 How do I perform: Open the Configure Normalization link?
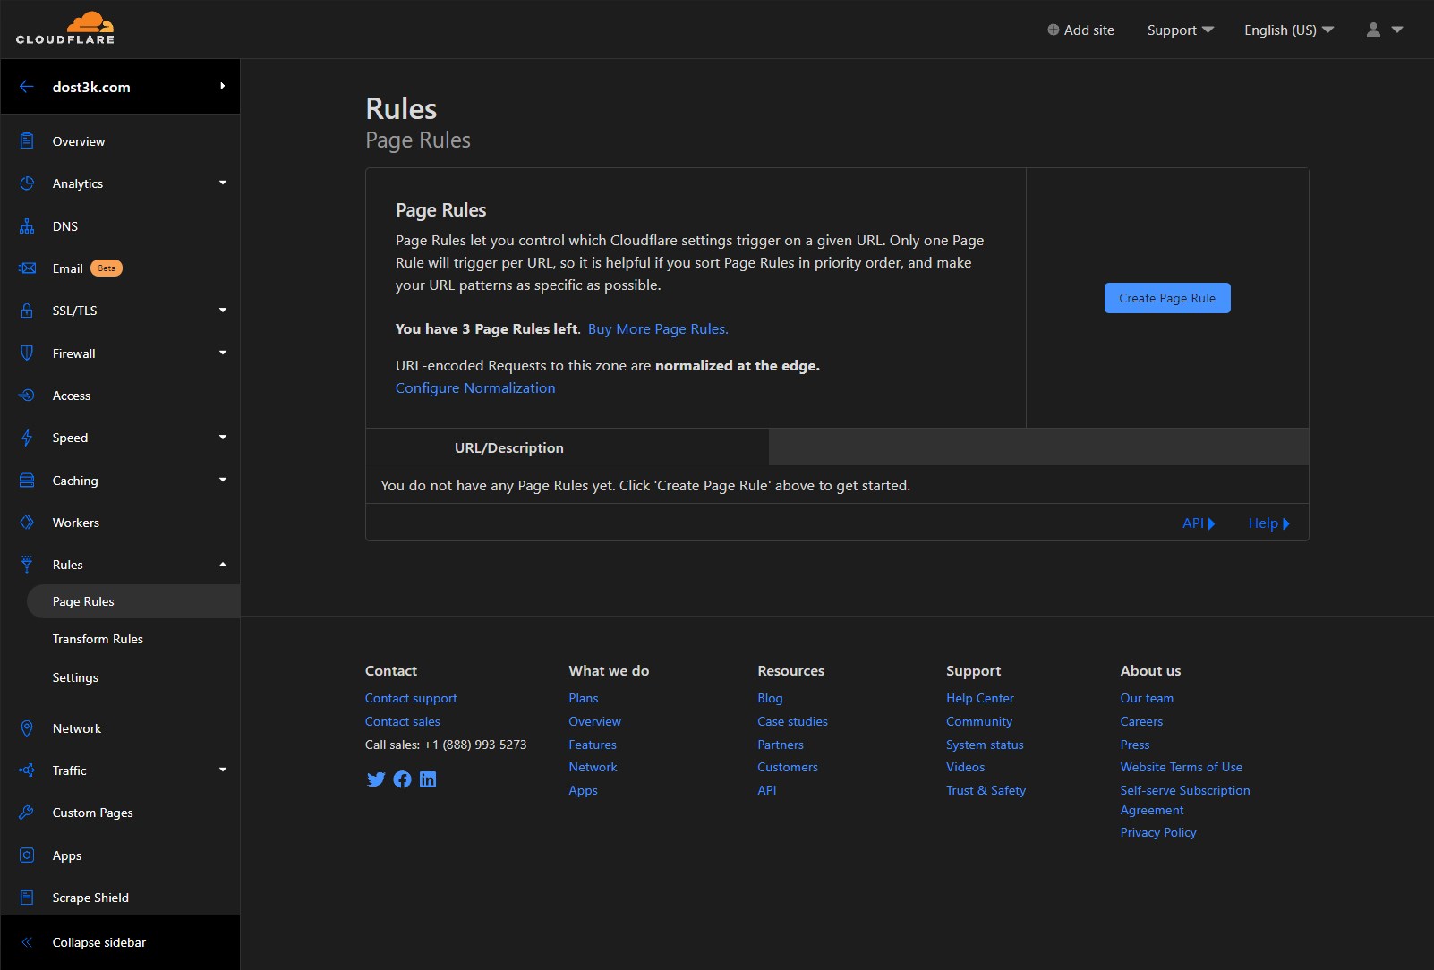tap(475, 387)
